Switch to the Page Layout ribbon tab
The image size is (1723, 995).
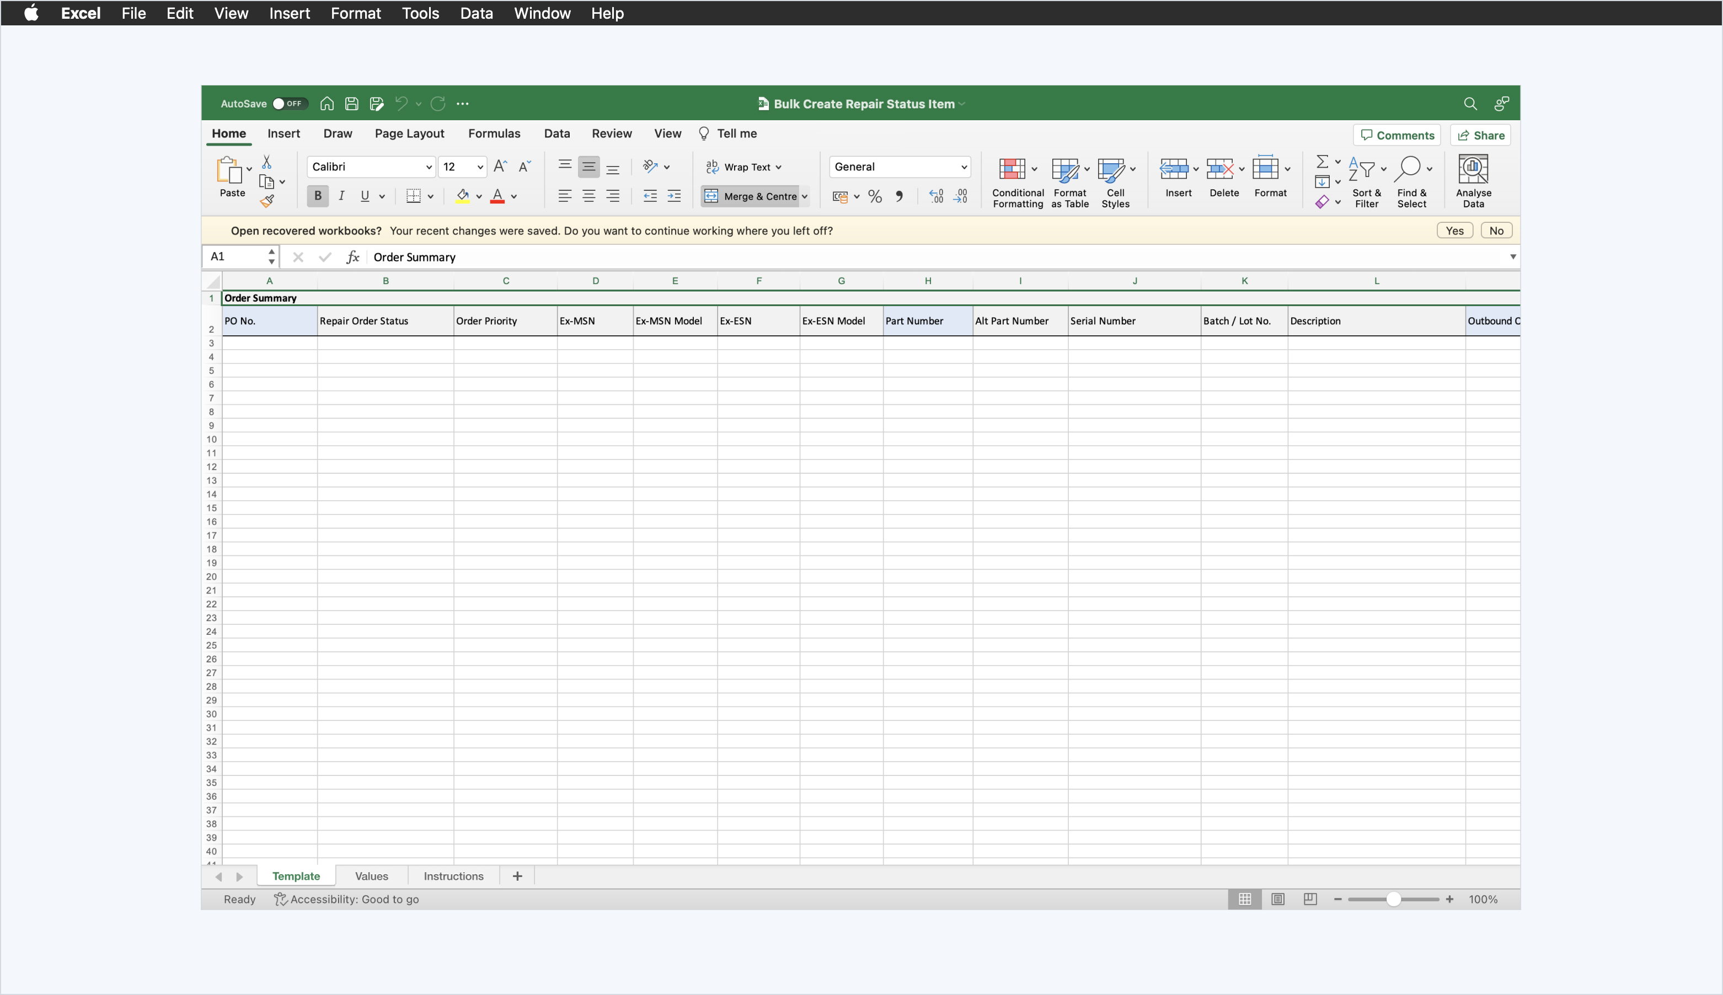(409, 133)
